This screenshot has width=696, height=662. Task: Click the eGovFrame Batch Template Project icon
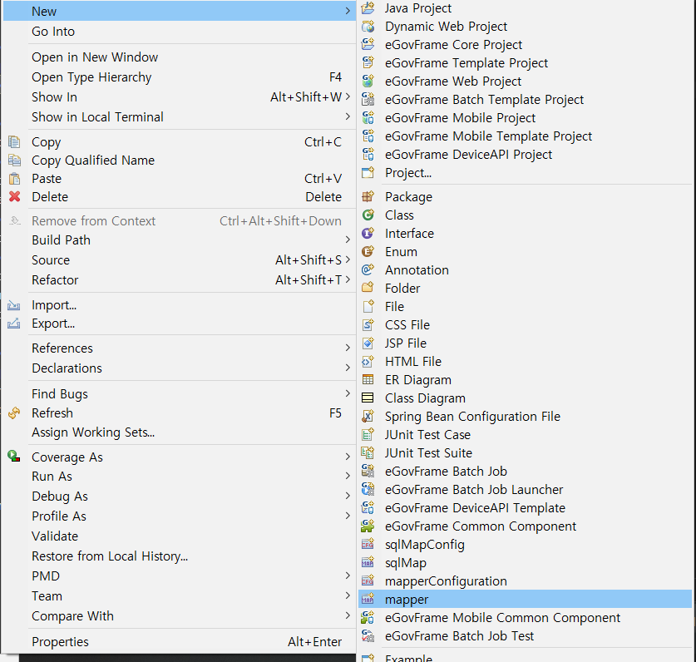pyautogui.click(x=368, y=100)
